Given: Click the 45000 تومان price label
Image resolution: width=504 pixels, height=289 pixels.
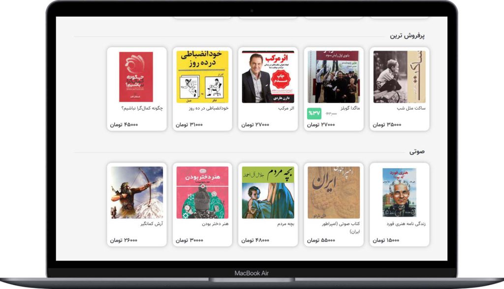Looking at the screenshot, I should [124, 124].
